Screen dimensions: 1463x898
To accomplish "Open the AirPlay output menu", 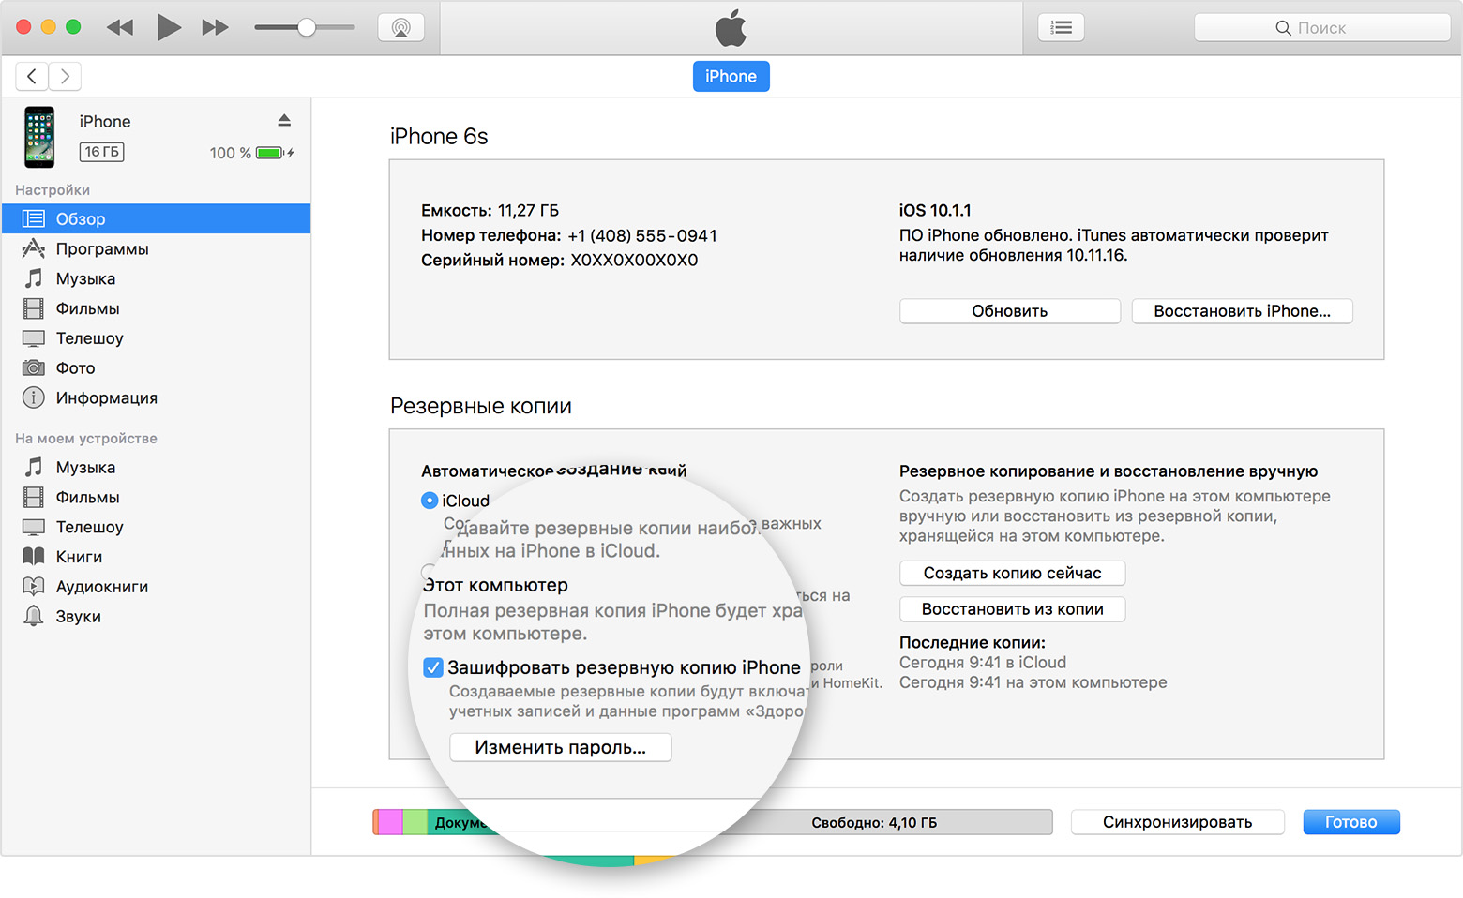I will pos(401,27).
